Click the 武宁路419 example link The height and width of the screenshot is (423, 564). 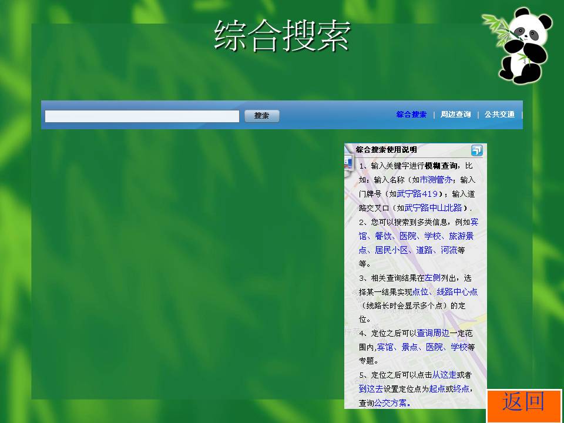click(x=417, y=194)
